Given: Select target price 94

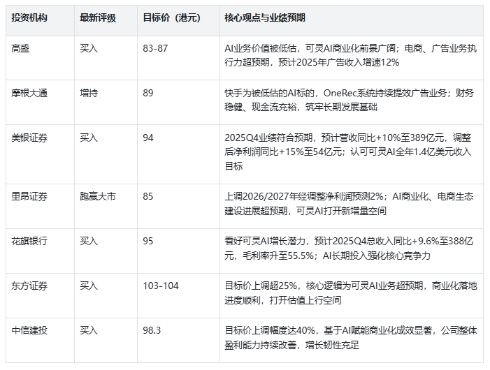Looking at the screenshot, I should pos(148,138).
